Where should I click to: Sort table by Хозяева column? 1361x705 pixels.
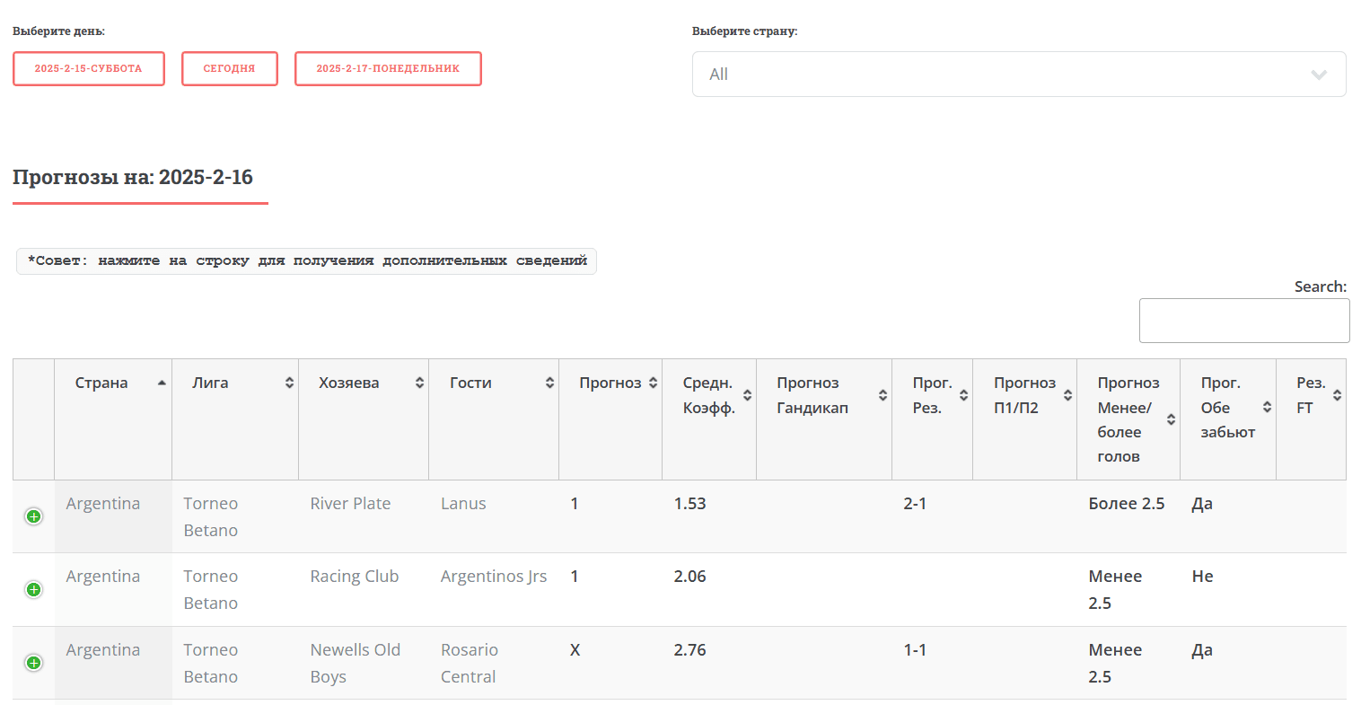click(364, 419)
